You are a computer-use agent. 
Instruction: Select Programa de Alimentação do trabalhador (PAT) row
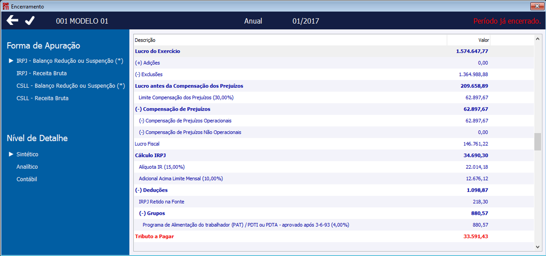[x=334, y=225]
